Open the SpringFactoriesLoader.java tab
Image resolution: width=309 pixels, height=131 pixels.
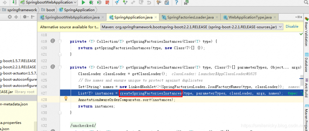click(x=190, y=17)
